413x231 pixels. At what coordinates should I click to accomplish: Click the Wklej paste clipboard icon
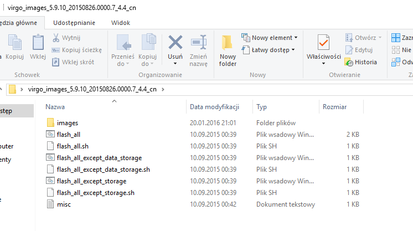pos(38,42)
